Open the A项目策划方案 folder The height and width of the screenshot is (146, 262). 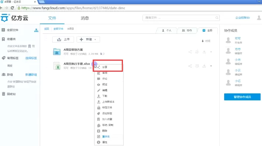pos(73,50)
